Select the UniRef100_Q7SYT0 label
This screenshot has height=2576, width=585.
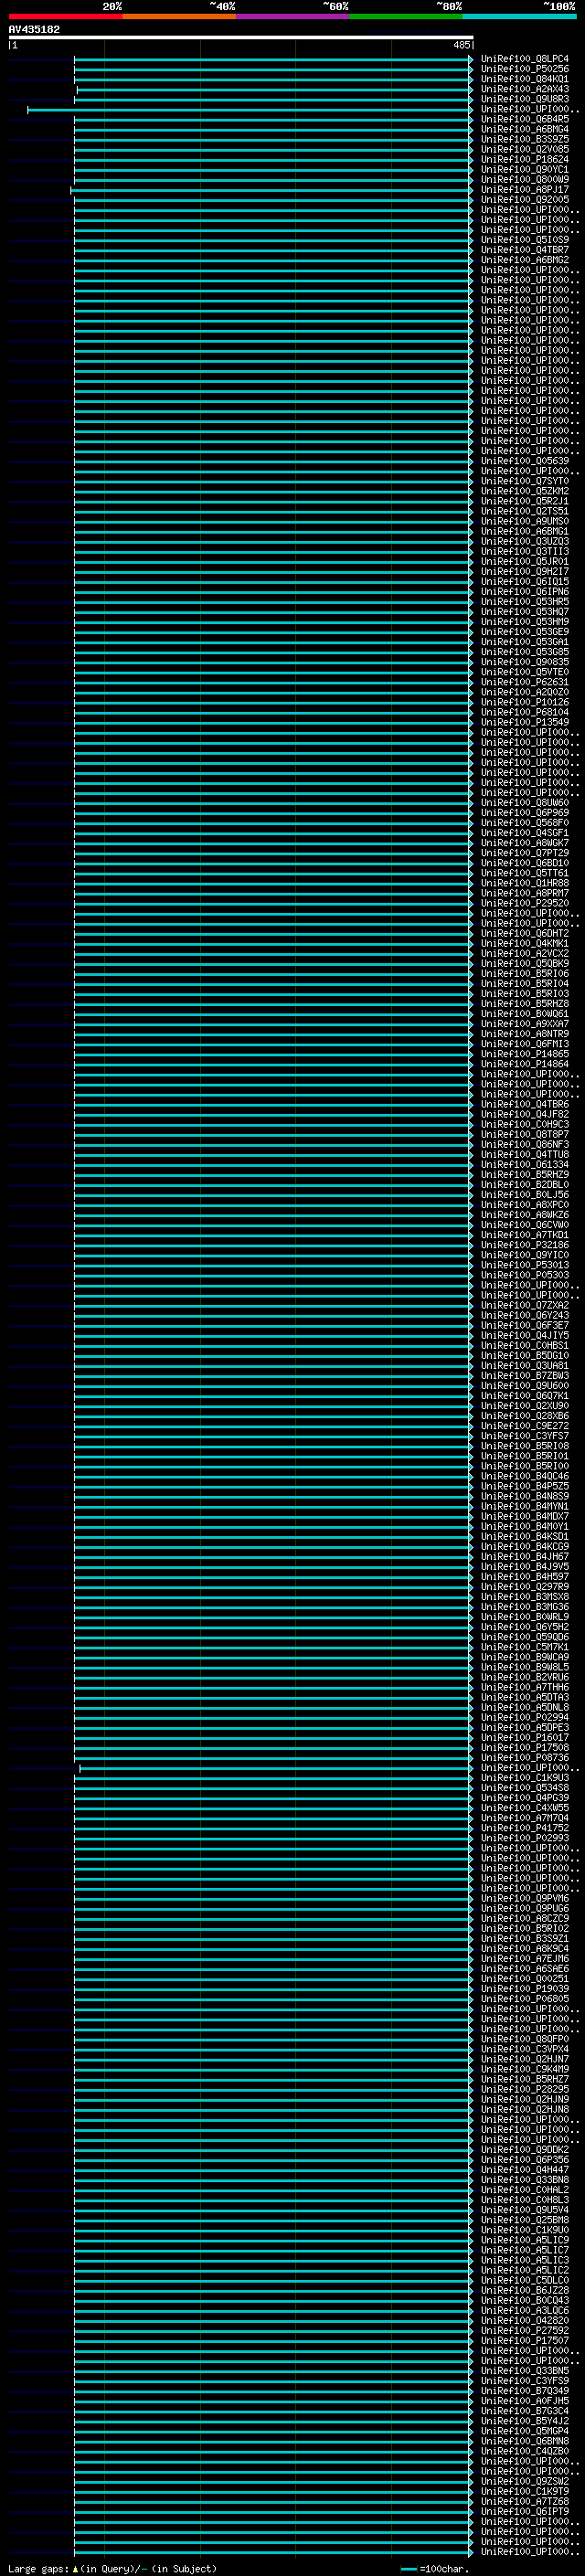point(525,481)
